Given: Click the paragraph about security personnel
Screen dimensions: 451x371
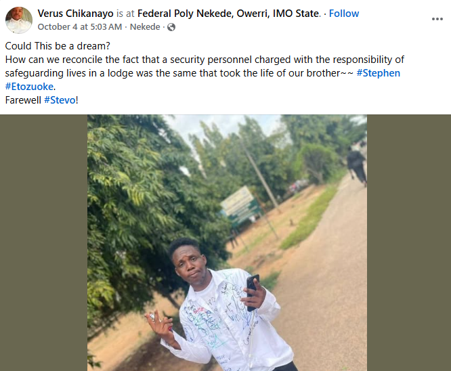Looking at the screenshot, I should [203, 66].
